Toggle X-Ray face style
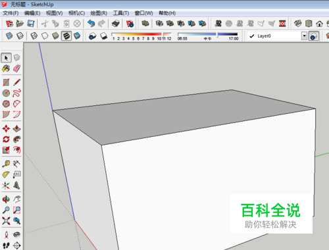 9,36
